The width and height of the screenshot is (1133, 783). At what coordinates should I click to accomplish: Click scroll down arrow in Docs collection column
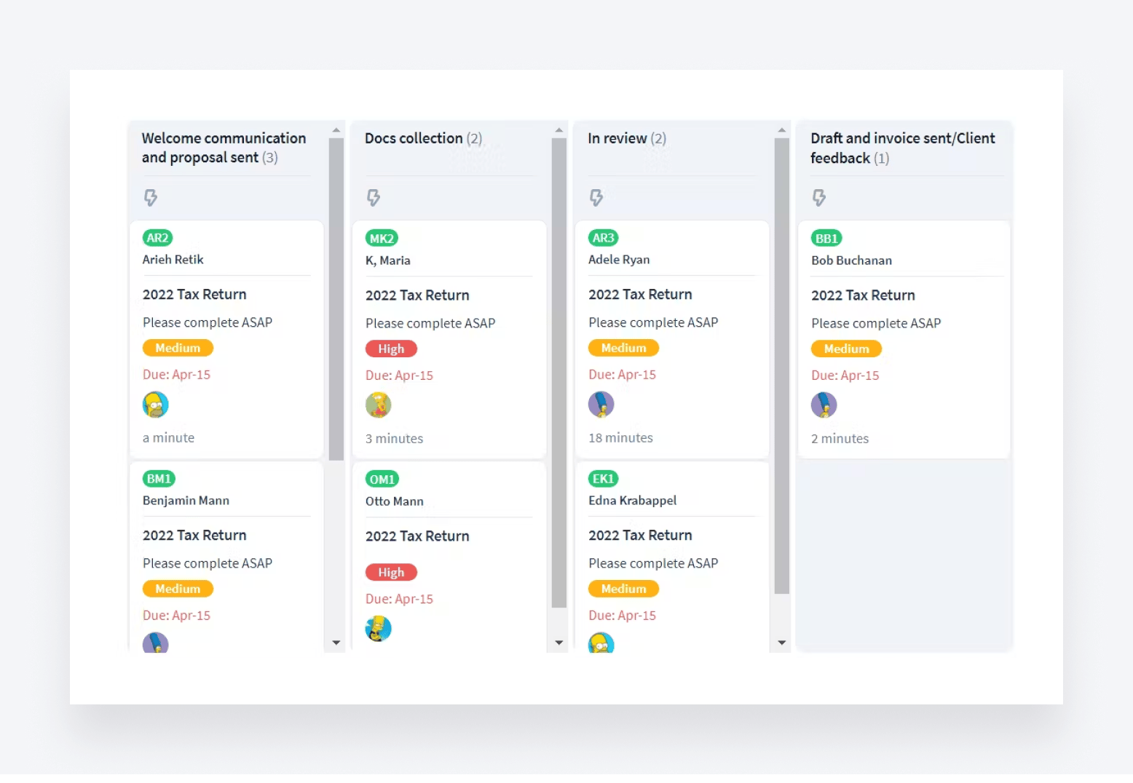coord(559,643)
